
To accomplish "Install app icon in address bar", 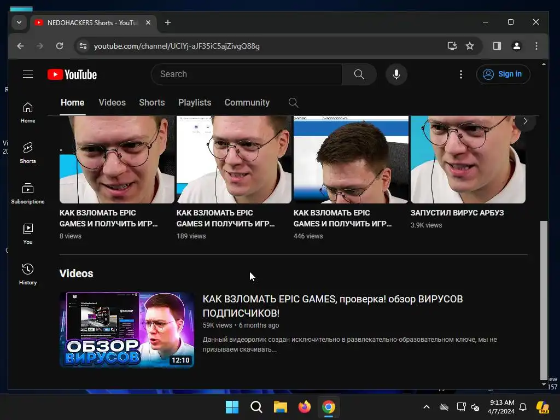I will click(452, 46).
